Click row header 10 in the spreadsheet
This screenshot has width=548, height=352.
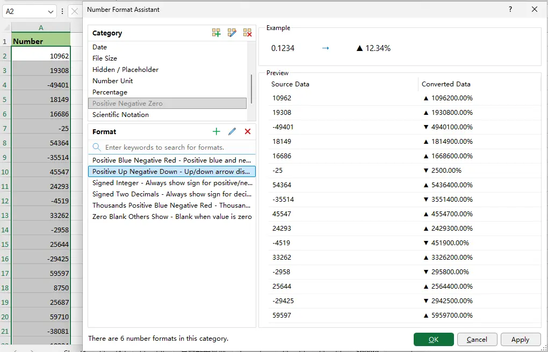click(5, 172)
